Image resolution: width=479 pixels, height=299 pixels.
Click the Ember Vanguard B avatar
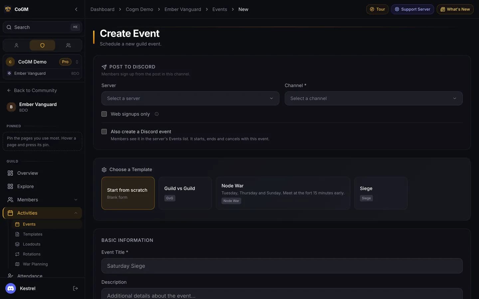pos(11,107)
